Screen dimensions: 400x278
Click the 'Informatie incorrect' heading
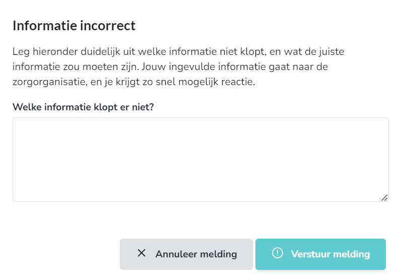[x=74, y=26]
